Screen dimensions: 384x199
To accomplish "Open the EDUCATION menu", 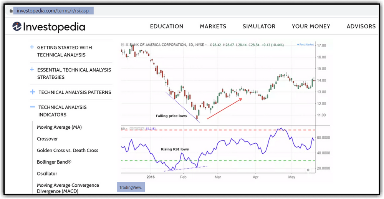I will tap(167, 27).
